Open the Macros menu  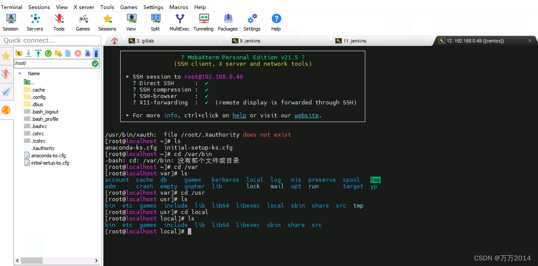tap(179, 7)
